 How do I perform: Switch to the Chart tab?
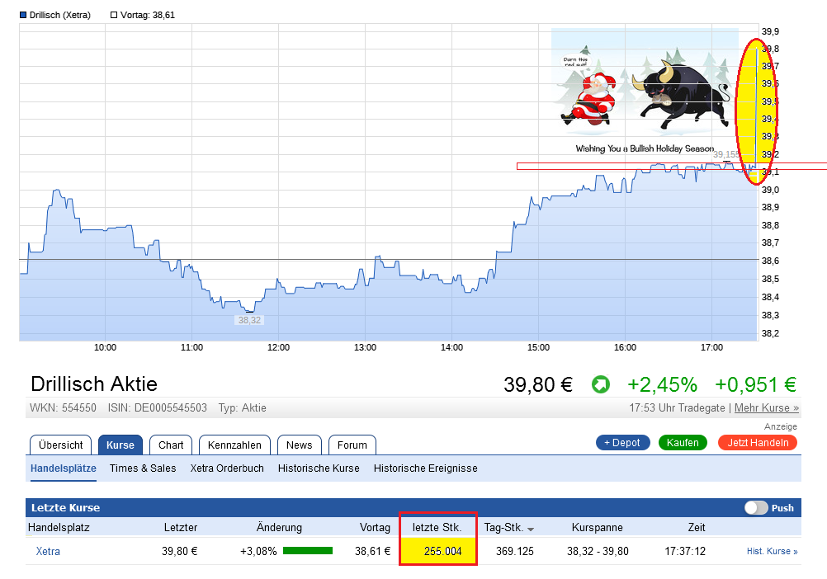pos(171,445)
